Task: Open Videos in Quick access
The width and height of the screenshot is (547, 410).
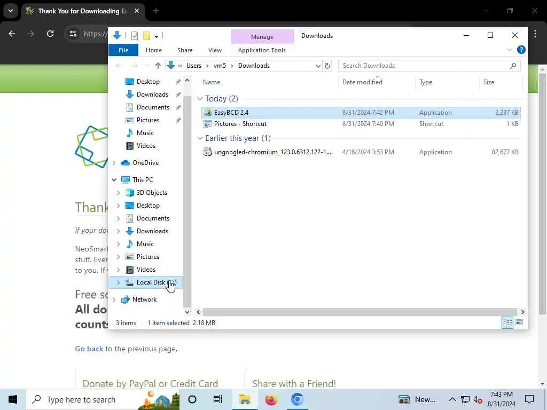Action: pyautogui.click(x=146, y=146)
